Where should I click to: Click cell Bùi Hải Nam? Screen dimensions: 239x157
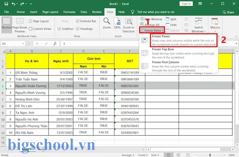32,132
